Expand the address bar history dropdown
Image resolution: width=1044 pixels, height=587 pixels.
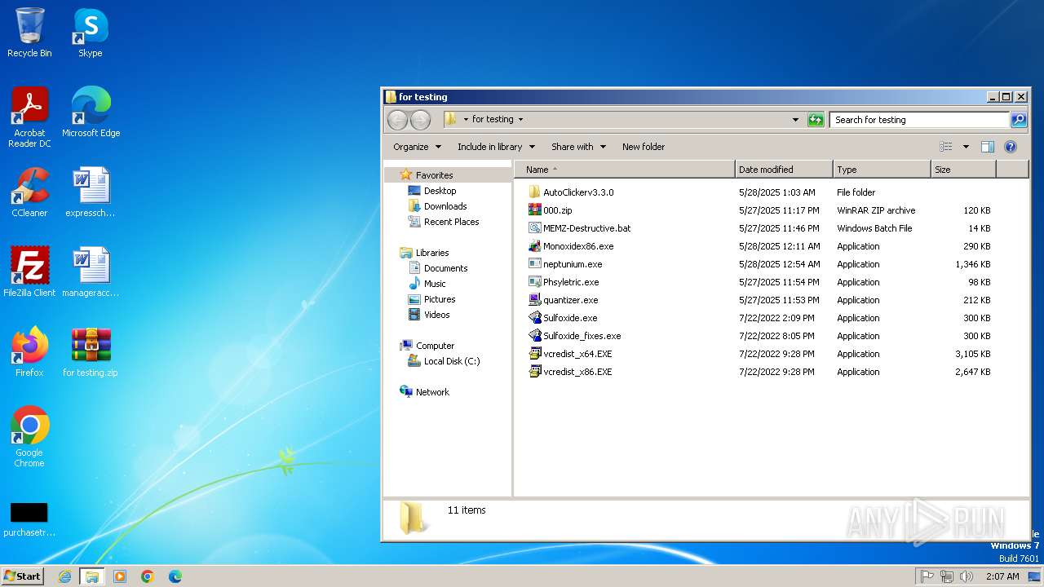[795, 120]
